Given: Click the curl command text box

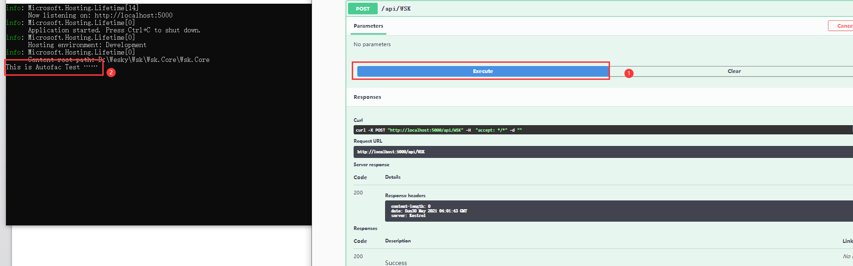Looking at the screenshot, I should pyautogui.click(x=603, y=130).
